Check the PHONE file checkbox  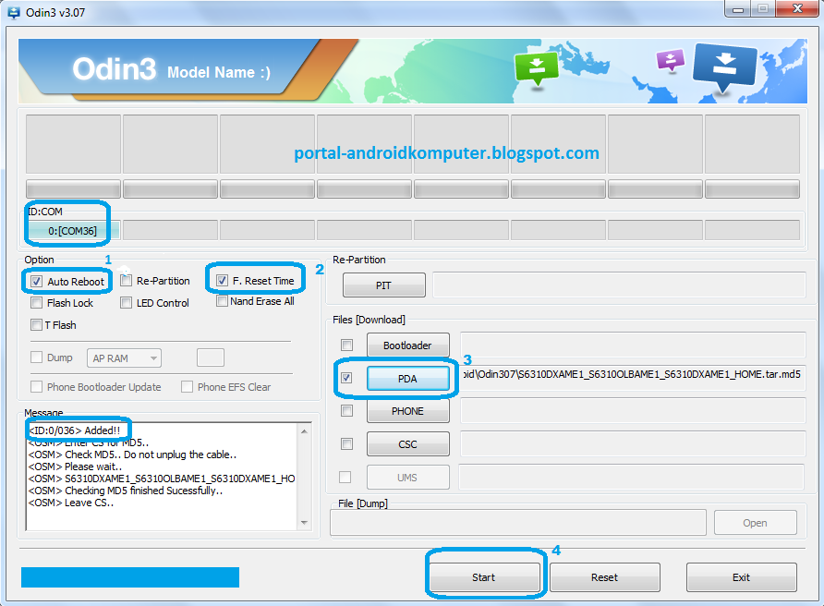point(346,410)
